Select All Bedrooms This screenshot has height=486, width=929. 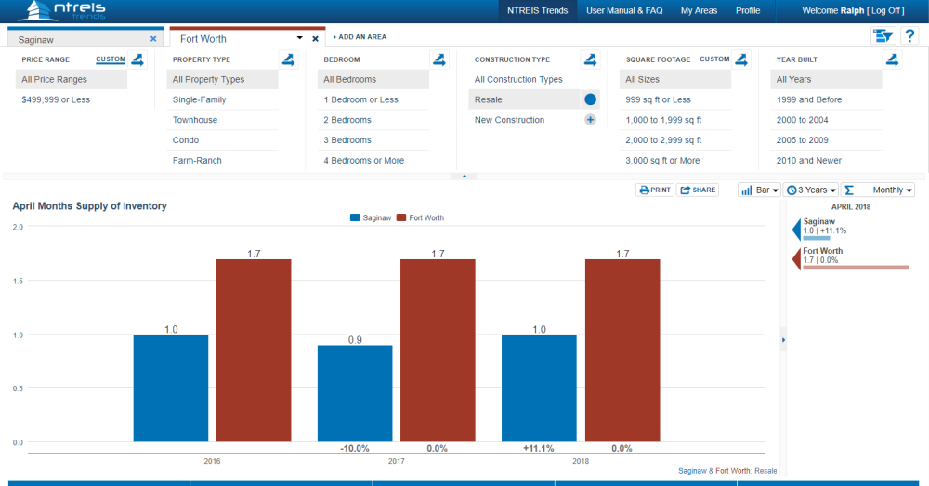(373, 79)
